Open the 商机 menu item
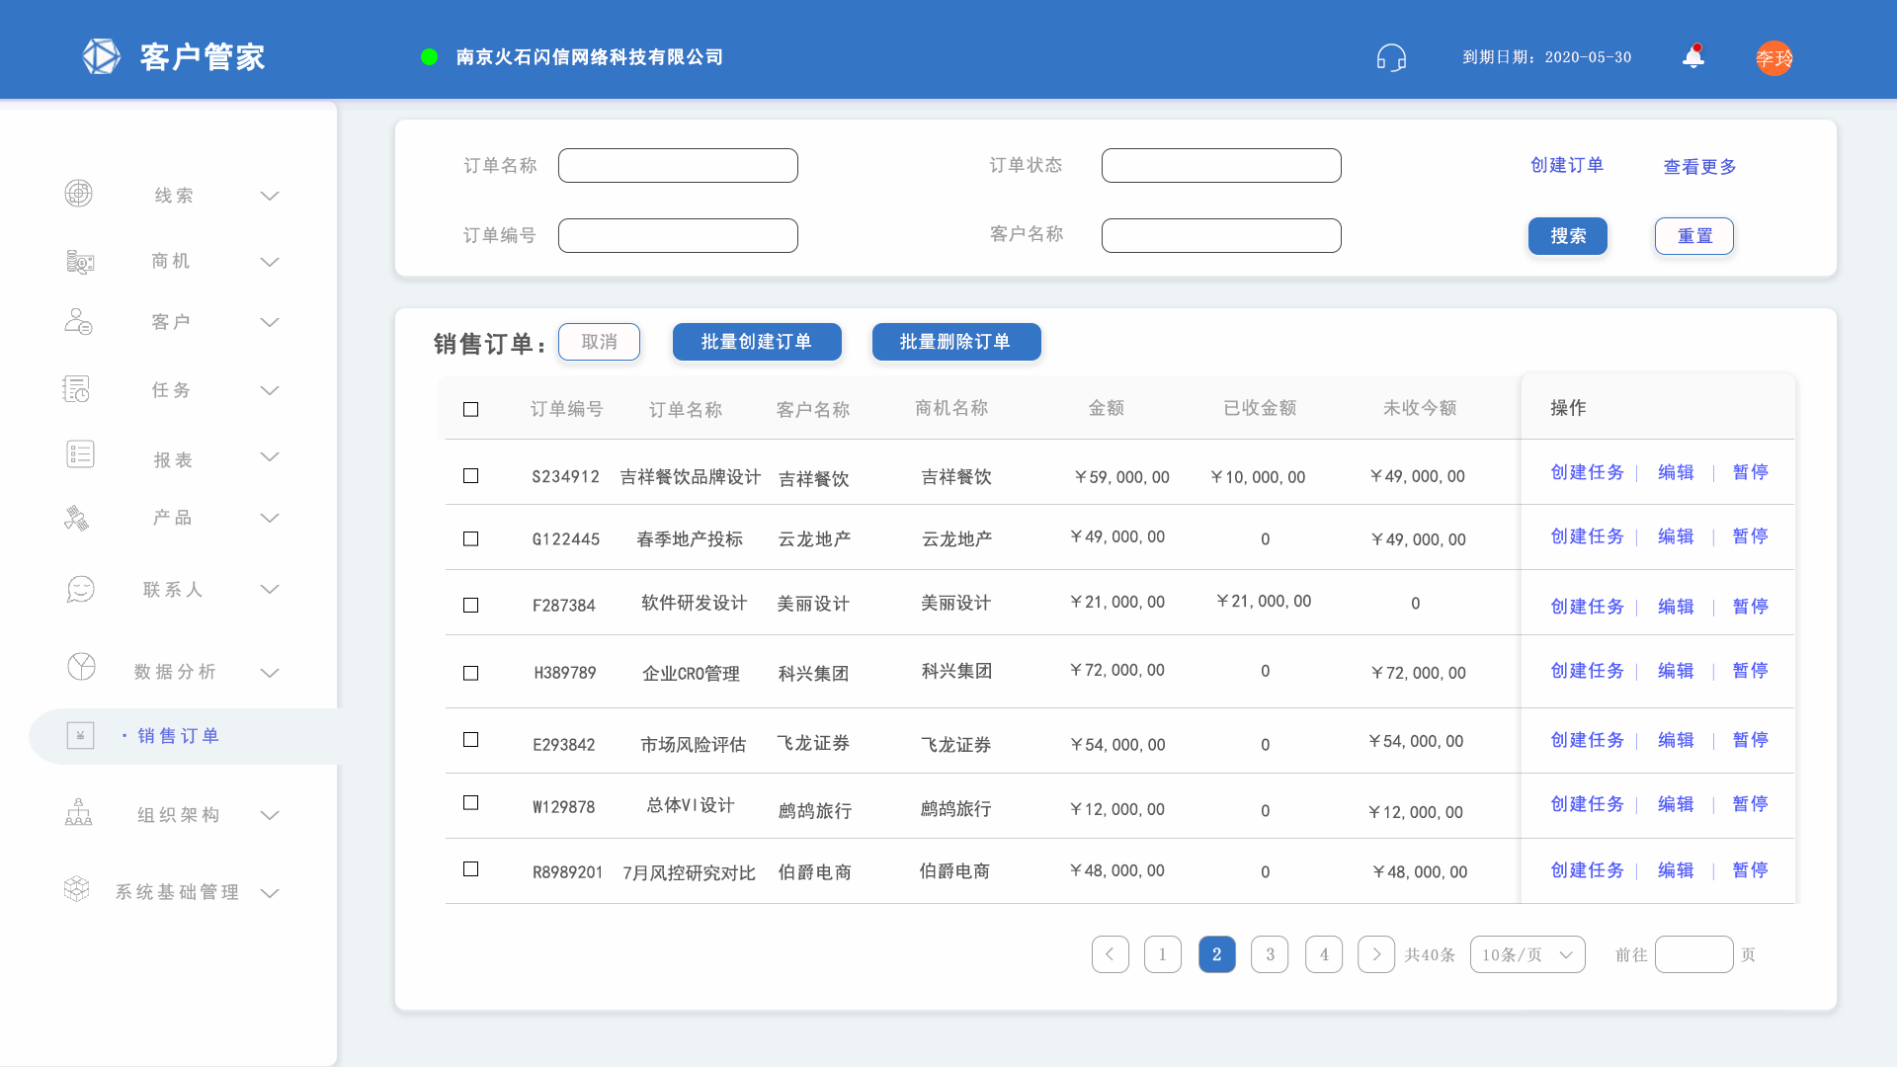The width and height of the screenshot is (1897, 1067). (171, 261)
